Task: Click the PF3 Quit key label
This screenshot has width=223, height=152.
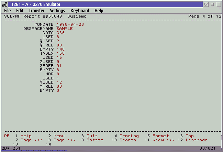Action: click(92, 136)
